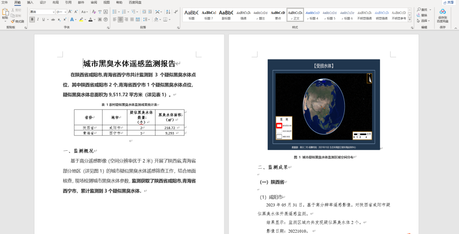Align the paragraph to the right
Screen dimensions: 459x234
click(x=126, y=20)
